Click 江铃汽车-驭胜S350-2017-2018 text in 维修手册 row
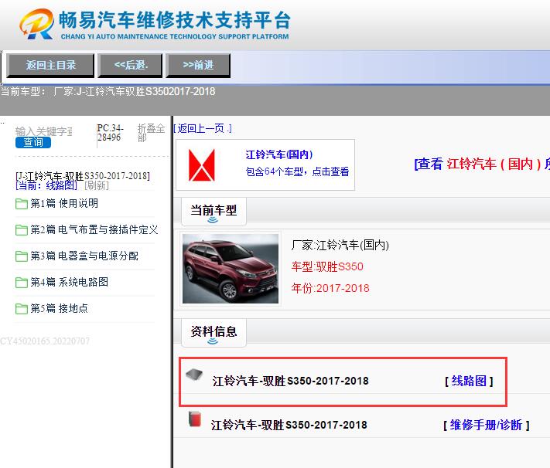The image size is (550, 468). pos(289,426)
